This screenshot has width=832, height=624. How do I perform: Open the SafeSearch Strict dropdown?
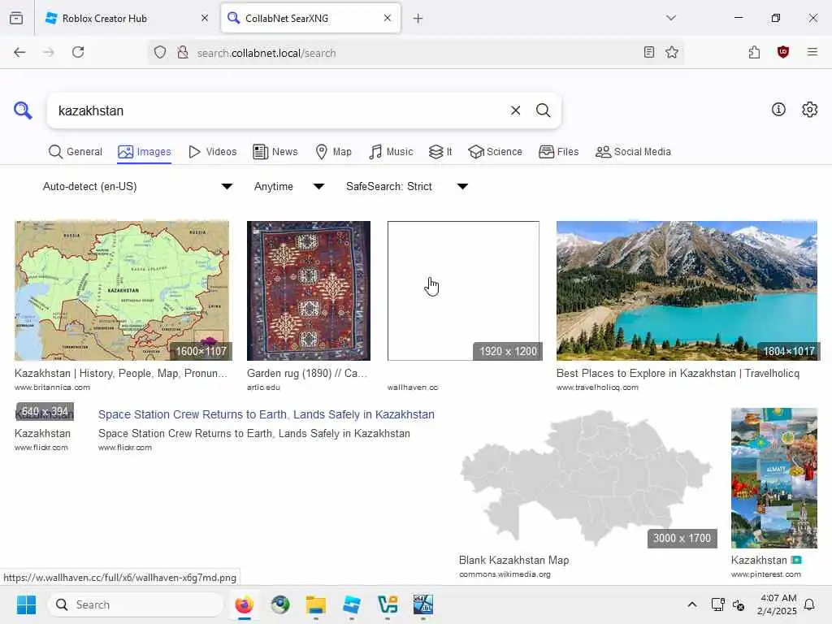(x=407, y=186)
